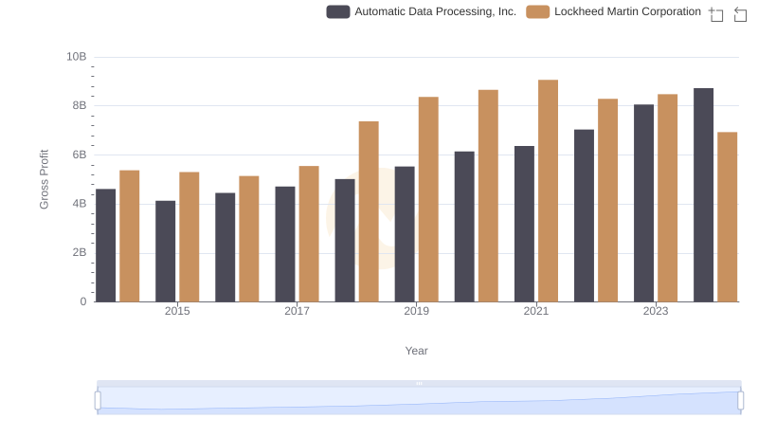Click the 2017 x-axis label
758x437 pixels.
click(x=297, y=311)
